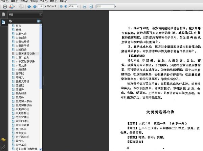This screenshot has height=151, width=203.
Task: Select the 四逆散 bookmark
Action: 20,85
